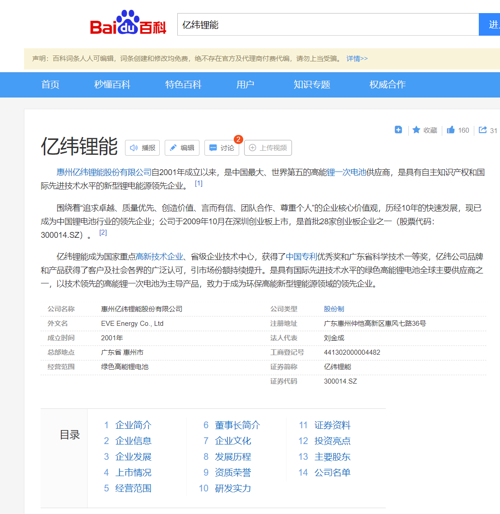Jump to 企业简介 in table of contents
This screenshot has height=514, width=500.
133,425
